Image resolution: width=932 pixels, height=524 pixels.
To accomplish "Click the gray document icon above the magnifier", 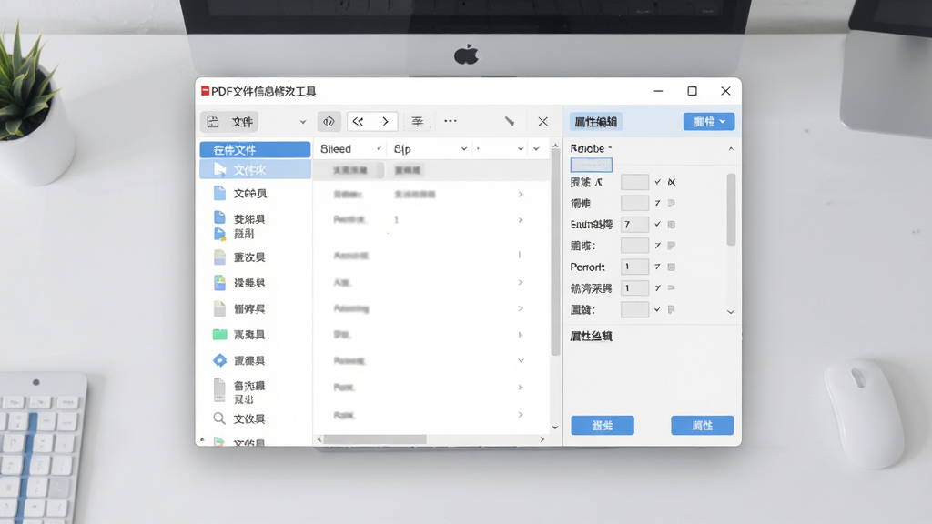I will coord(219,390).
